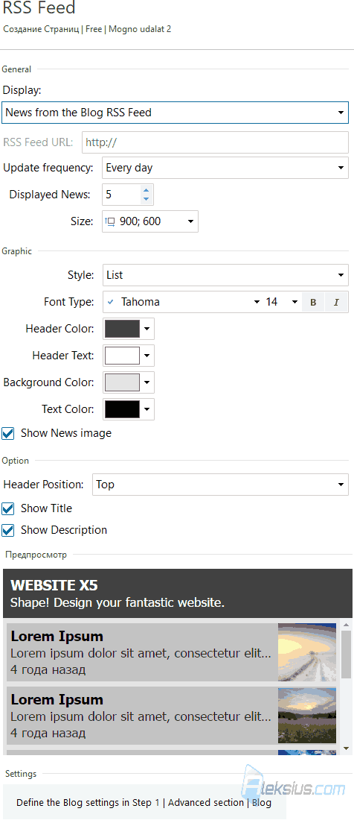Toggle Show Description checkbox

coord(8,530)
